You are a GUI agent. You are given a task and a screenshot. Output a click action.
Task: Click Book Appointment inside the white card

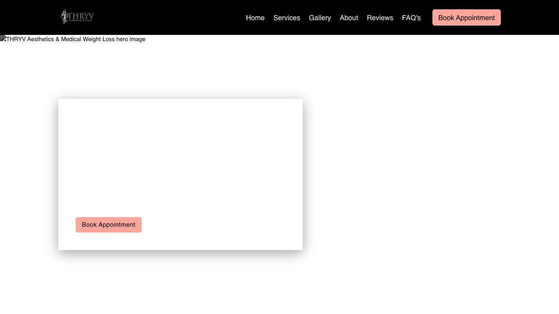109,225
